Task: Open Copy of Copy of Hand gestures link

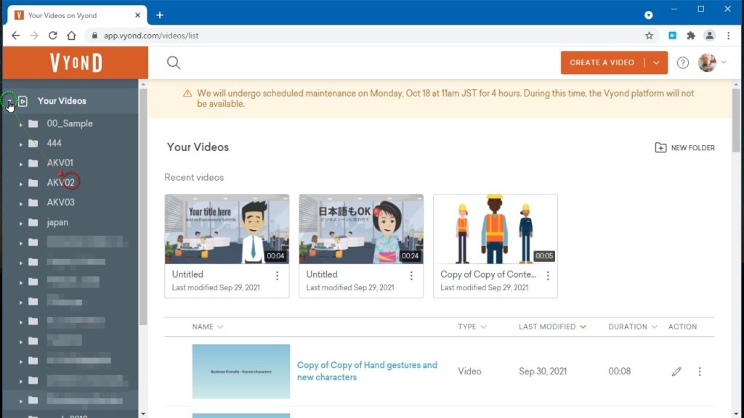Action: (x=367, y=371)
